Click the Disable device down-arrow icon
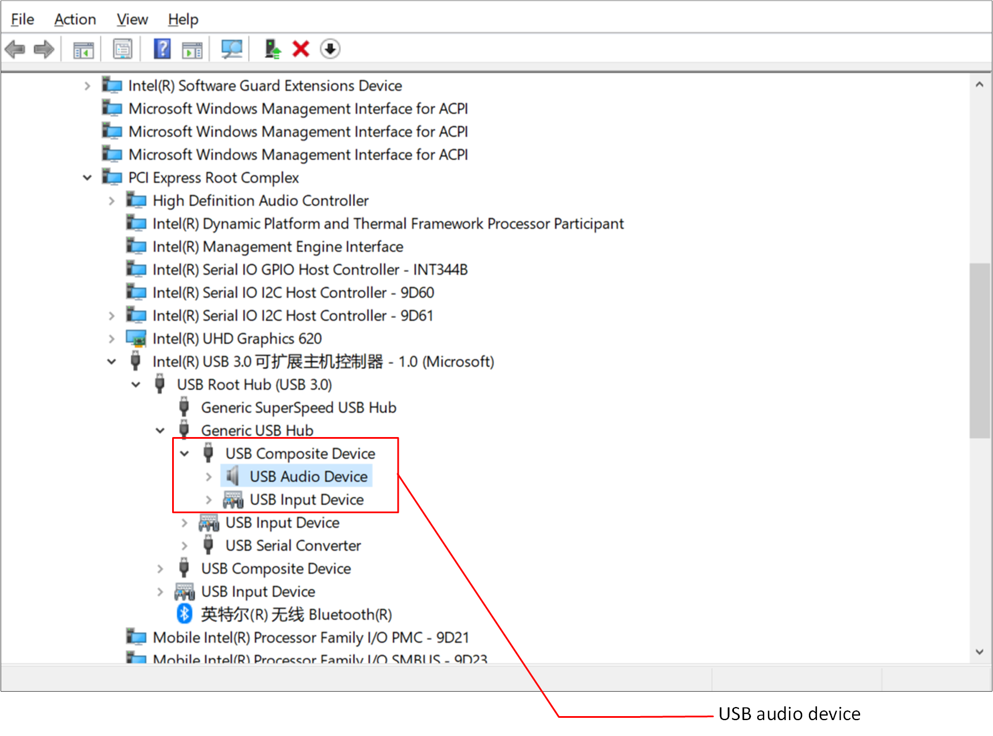The height and width of the screenshot is (736, 993). [330, 49]
